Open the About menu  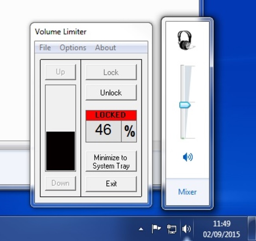pos(106,48)
